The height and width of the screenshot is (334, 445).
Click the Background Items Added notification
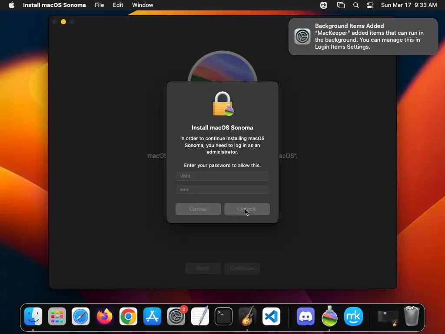(363, 37)
